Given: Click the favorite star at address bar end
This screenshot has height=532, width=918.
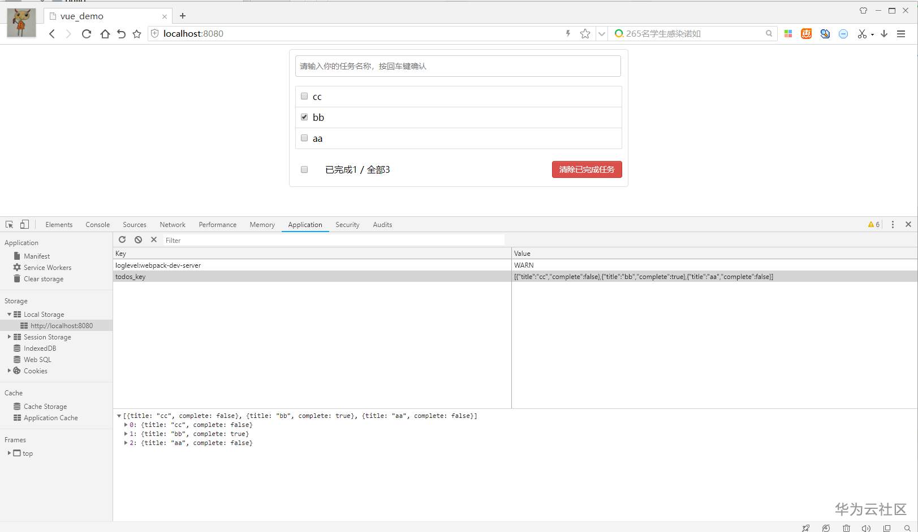Looking at the screenshot, I should [x=585, y=34].
